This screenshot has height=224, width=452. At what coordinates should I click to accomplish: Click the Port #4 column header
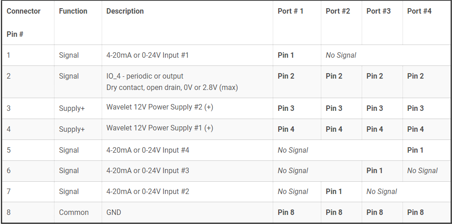point(419,11)
